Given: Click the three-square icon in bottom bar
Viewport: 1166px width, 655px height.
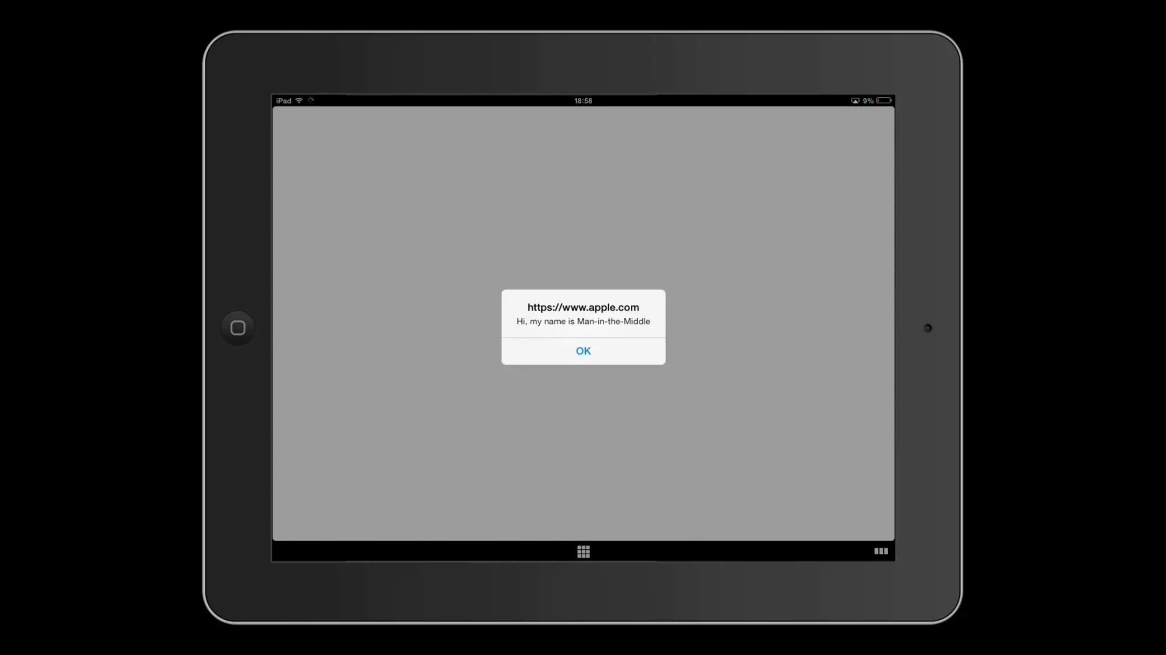Looking at the screenshot, I should pyautogui.click(x=881, y=551).
